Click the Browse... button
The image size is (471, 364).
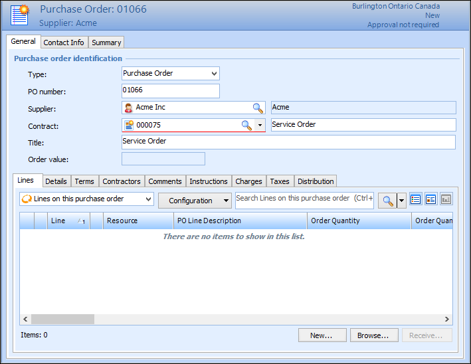pyautogui.click(x=374, y=335)
